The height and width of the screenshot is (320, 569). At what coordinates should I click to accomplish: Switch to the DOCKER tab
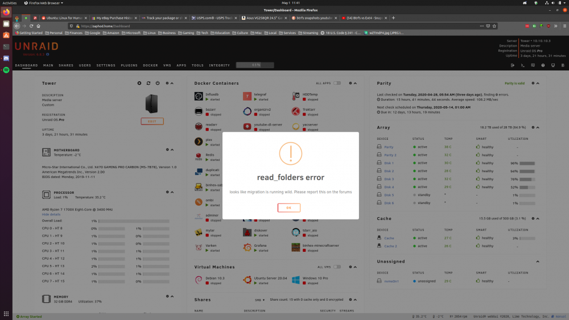(150, 65)
